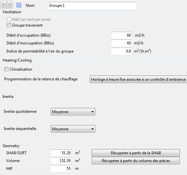Open the Programmation de la relance de chauffage dropdown
The width and height of the screenshot is (187, 175).
pos(138,79)
